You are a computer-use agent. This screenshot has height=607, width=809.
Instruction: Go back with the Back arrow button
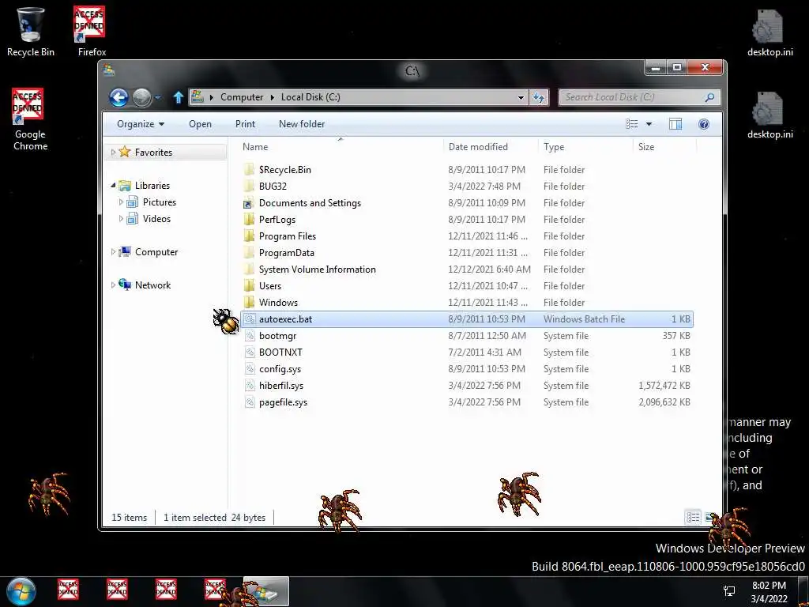(119, 97)
